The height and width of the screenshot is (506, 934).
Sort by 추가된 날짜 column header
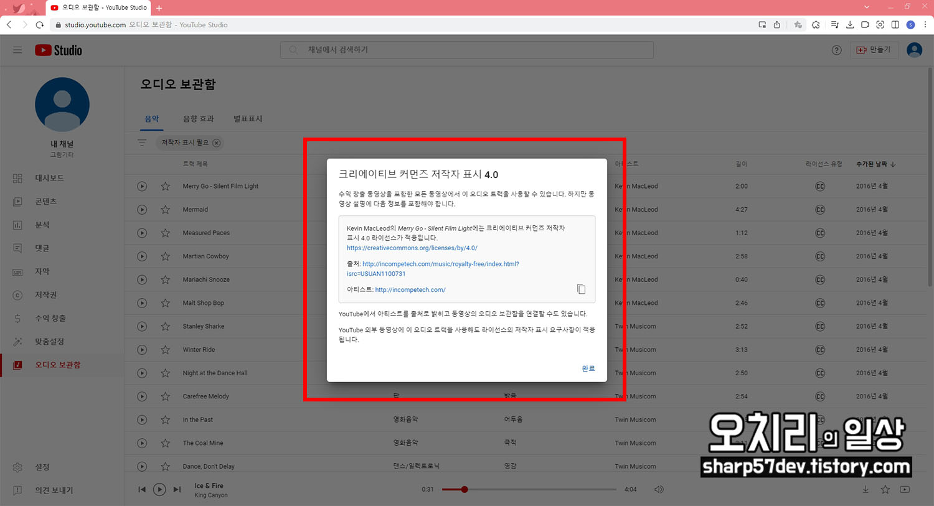[875, 164]
